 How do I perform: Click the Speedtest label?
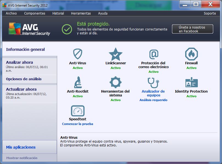tap(77, 119)
